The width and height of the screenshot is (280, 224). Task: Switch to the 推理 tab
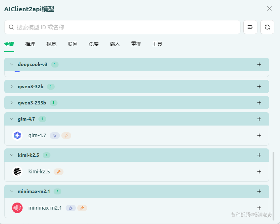coord(30,44)
